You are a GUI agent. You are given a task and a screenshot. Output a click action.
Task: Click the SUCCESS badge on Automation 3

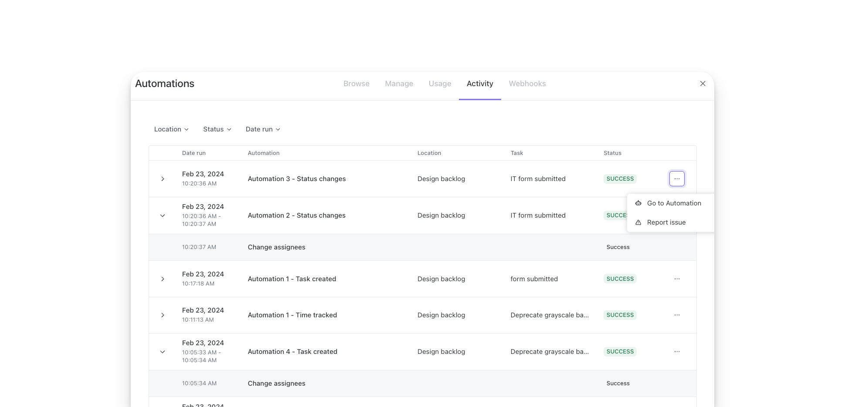[x=620, y=178]
